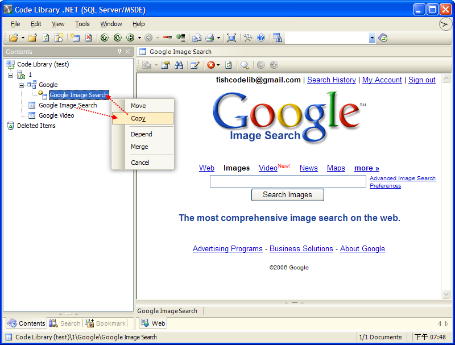455x345 pixels.
Task: Choose Depend in the context menu
Action: tap(143, 134)
